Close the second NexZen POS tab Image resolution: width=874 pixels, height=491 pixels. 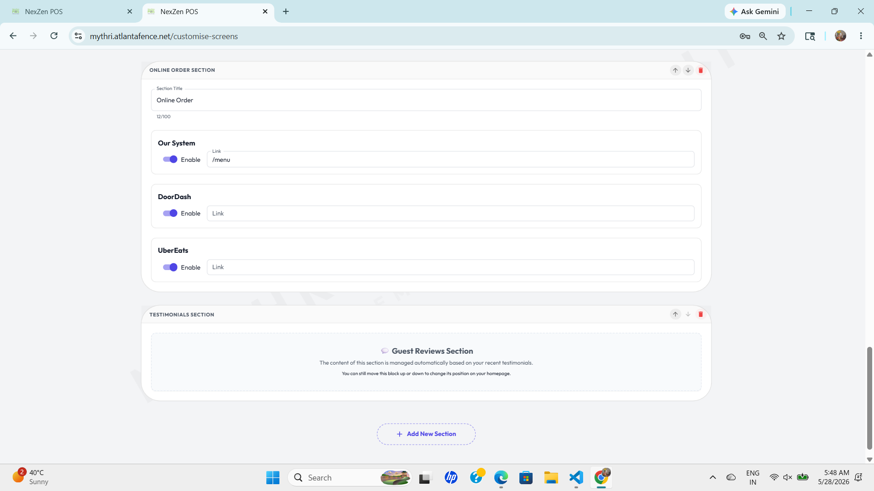click(x=265, y=12)
